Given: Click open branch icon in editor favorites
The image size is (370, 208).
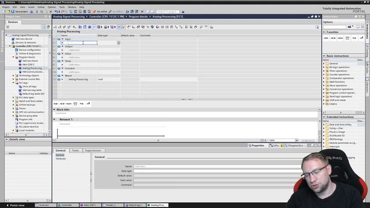Looking at the screenshot, I should click(82, 104).
